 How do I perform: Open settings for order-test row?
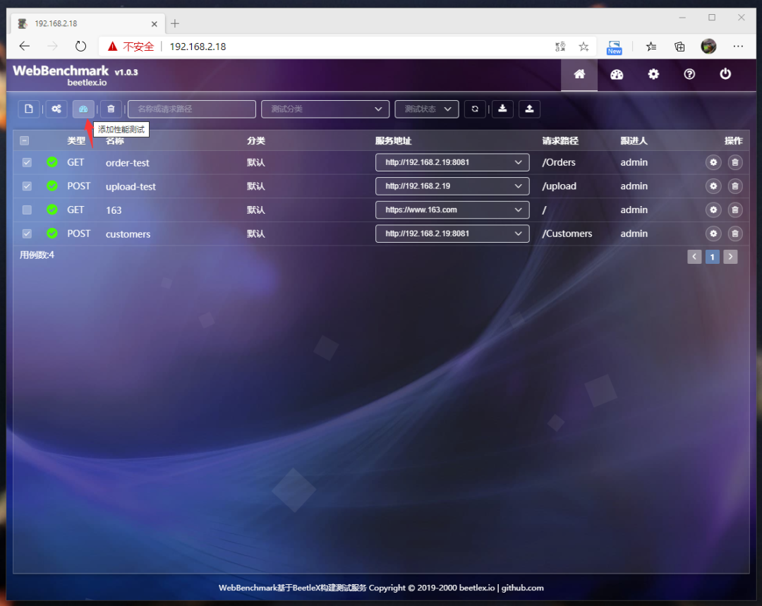pyautogui.click(x=713, y=162)
